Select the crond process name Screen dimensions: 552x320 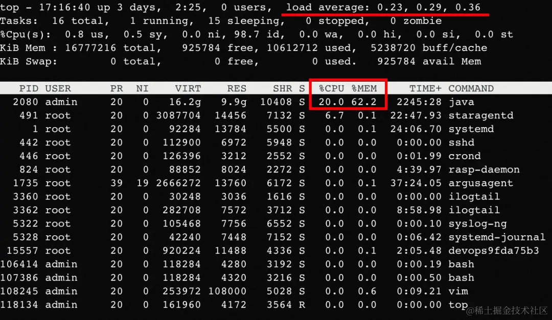464,156
